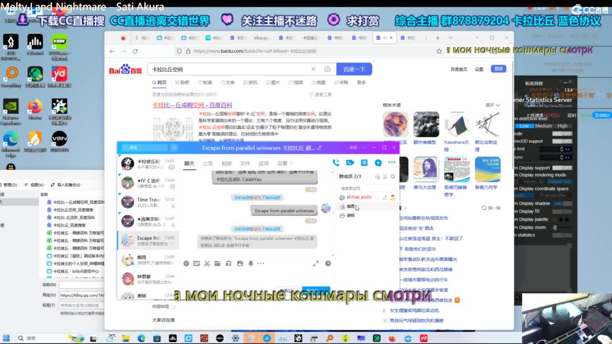The width and height of the screenshot is (612, 344).
Task: Open 视图 menu in bookmarks library
Action: click(35, 185)
